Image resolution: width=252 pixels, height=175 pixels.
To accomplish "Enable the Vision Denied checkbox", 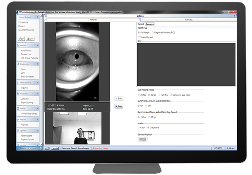I will [x=140, y=37].
